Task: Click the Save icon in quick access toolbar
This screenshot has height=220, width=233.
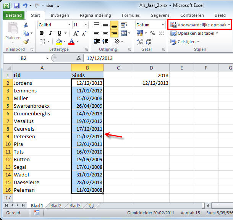Action: pos(17,6)
